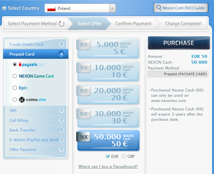Screen dimensions: 214x174
Task: Select the Karma Koin radio button
Action: pyautogui.click(x=15, y=100)
